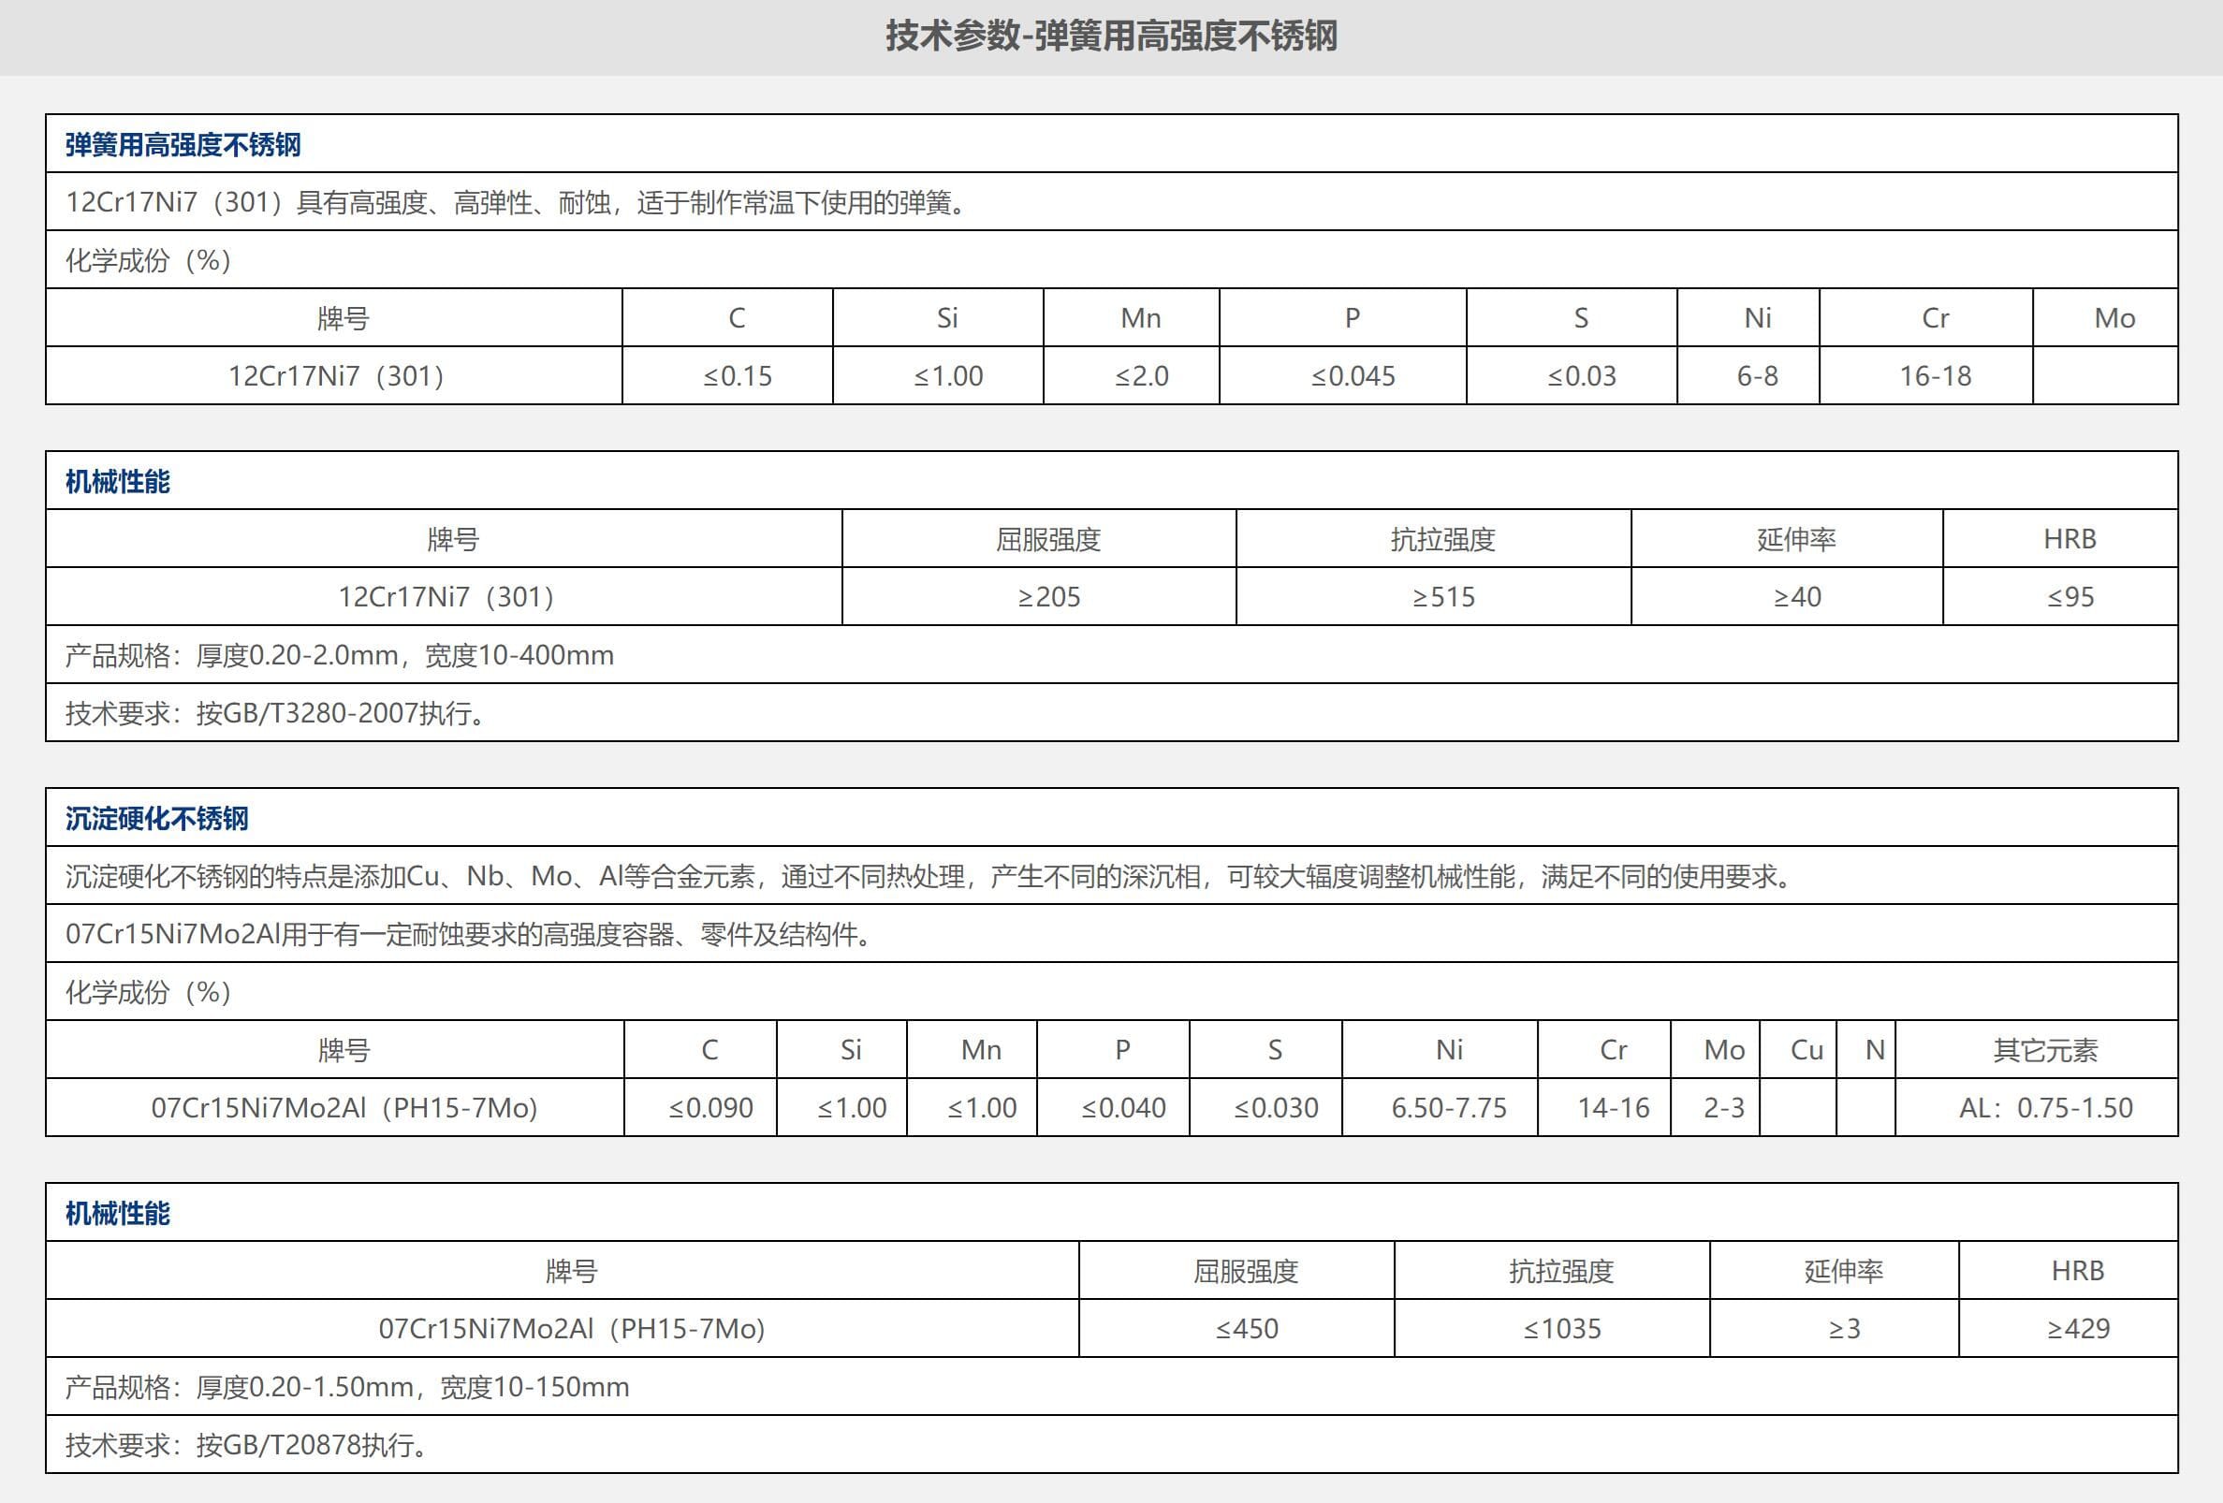Click the GB/T3280-2007 technical requirement row
The height and width of the screenshot is (1503, 2223).
tap(274, 713)
